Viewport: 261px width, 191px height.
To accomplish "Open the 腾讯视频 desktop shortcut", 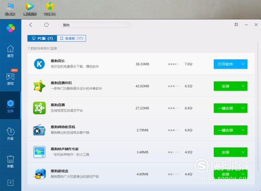I will pos(30,9).
